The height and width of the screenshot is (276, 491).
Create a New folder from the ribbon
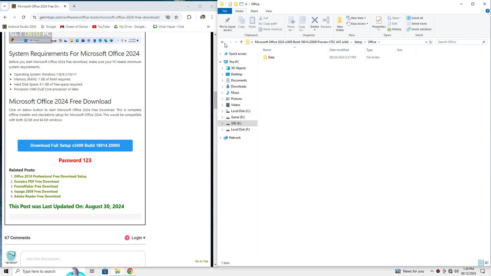pos(340,24)
